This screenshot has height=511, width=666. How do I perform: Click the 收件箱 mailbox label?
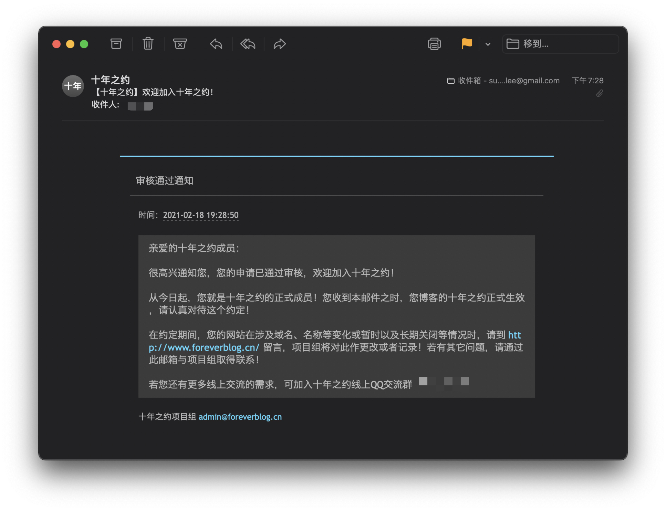(x=469, y=81)
